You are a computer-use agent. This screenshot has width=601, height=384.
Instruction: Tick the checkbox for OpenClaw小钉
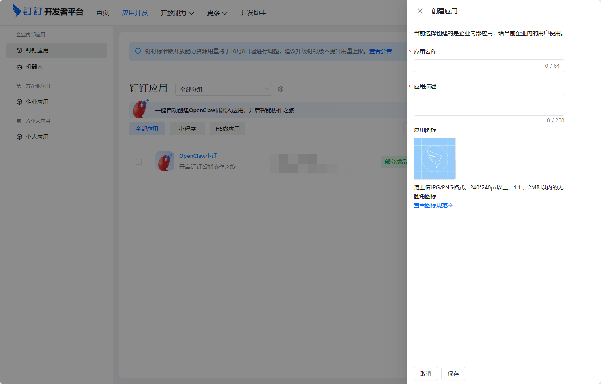[139, 162]
